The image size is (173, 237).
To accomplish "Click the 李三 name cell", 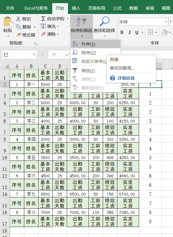I will tap(31, 121).
